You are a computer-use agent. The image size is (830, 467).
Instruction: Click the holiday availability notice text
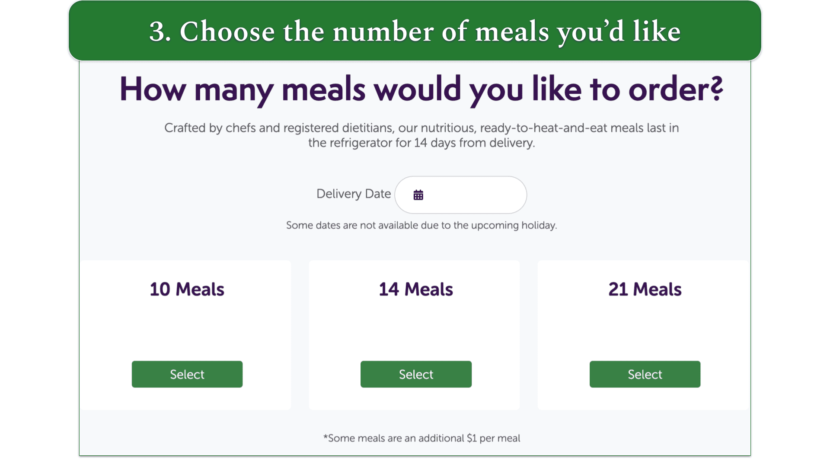421,225
